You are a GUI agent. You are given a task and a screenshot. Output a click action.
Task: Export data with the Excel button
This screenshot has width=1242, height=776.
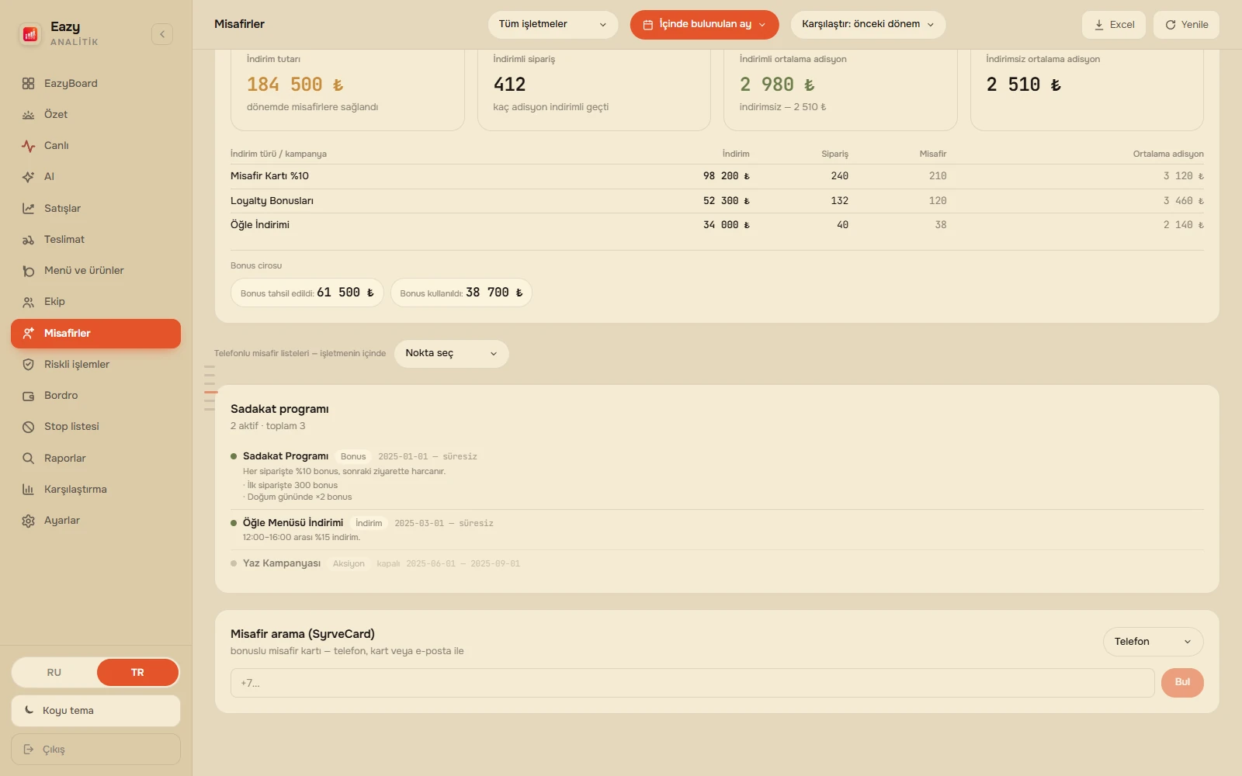click(x=1114, y=25)
